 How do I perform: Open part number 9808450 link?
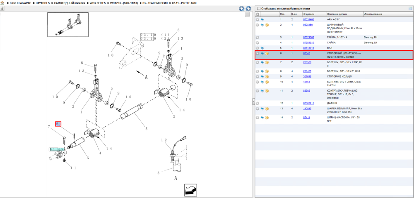308,25
